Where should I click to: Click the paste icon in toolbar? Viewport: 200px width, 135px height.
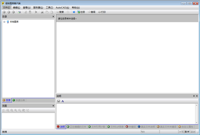(51, 12)
